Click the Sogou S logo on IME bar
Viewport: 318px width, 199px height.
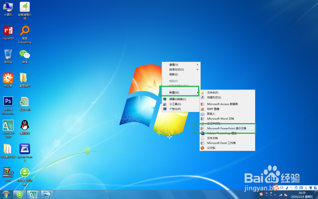coord(276,187)
